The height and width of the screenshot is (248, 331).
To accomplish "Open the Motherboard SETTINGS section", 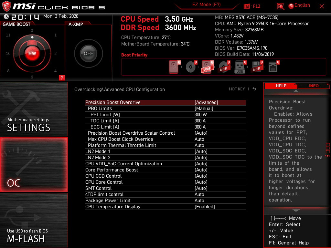I will tap(34, 109).
